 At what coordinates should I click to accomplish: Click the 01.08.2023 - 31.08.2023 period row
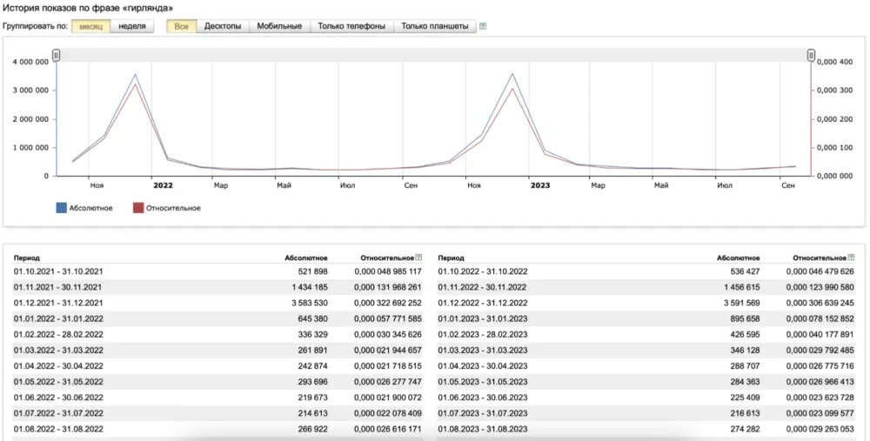point(482,429)
